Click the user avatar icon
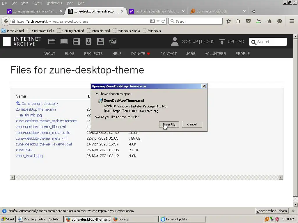This screenshot has height=223, width=298. tap(175, 42)
